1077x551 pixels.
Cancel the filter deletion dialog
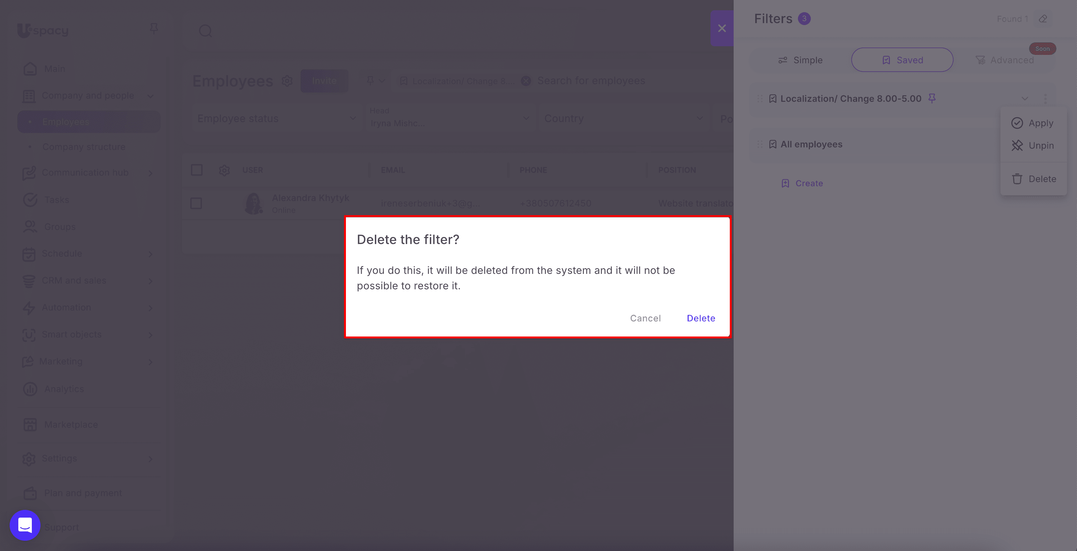coord(645,318)
